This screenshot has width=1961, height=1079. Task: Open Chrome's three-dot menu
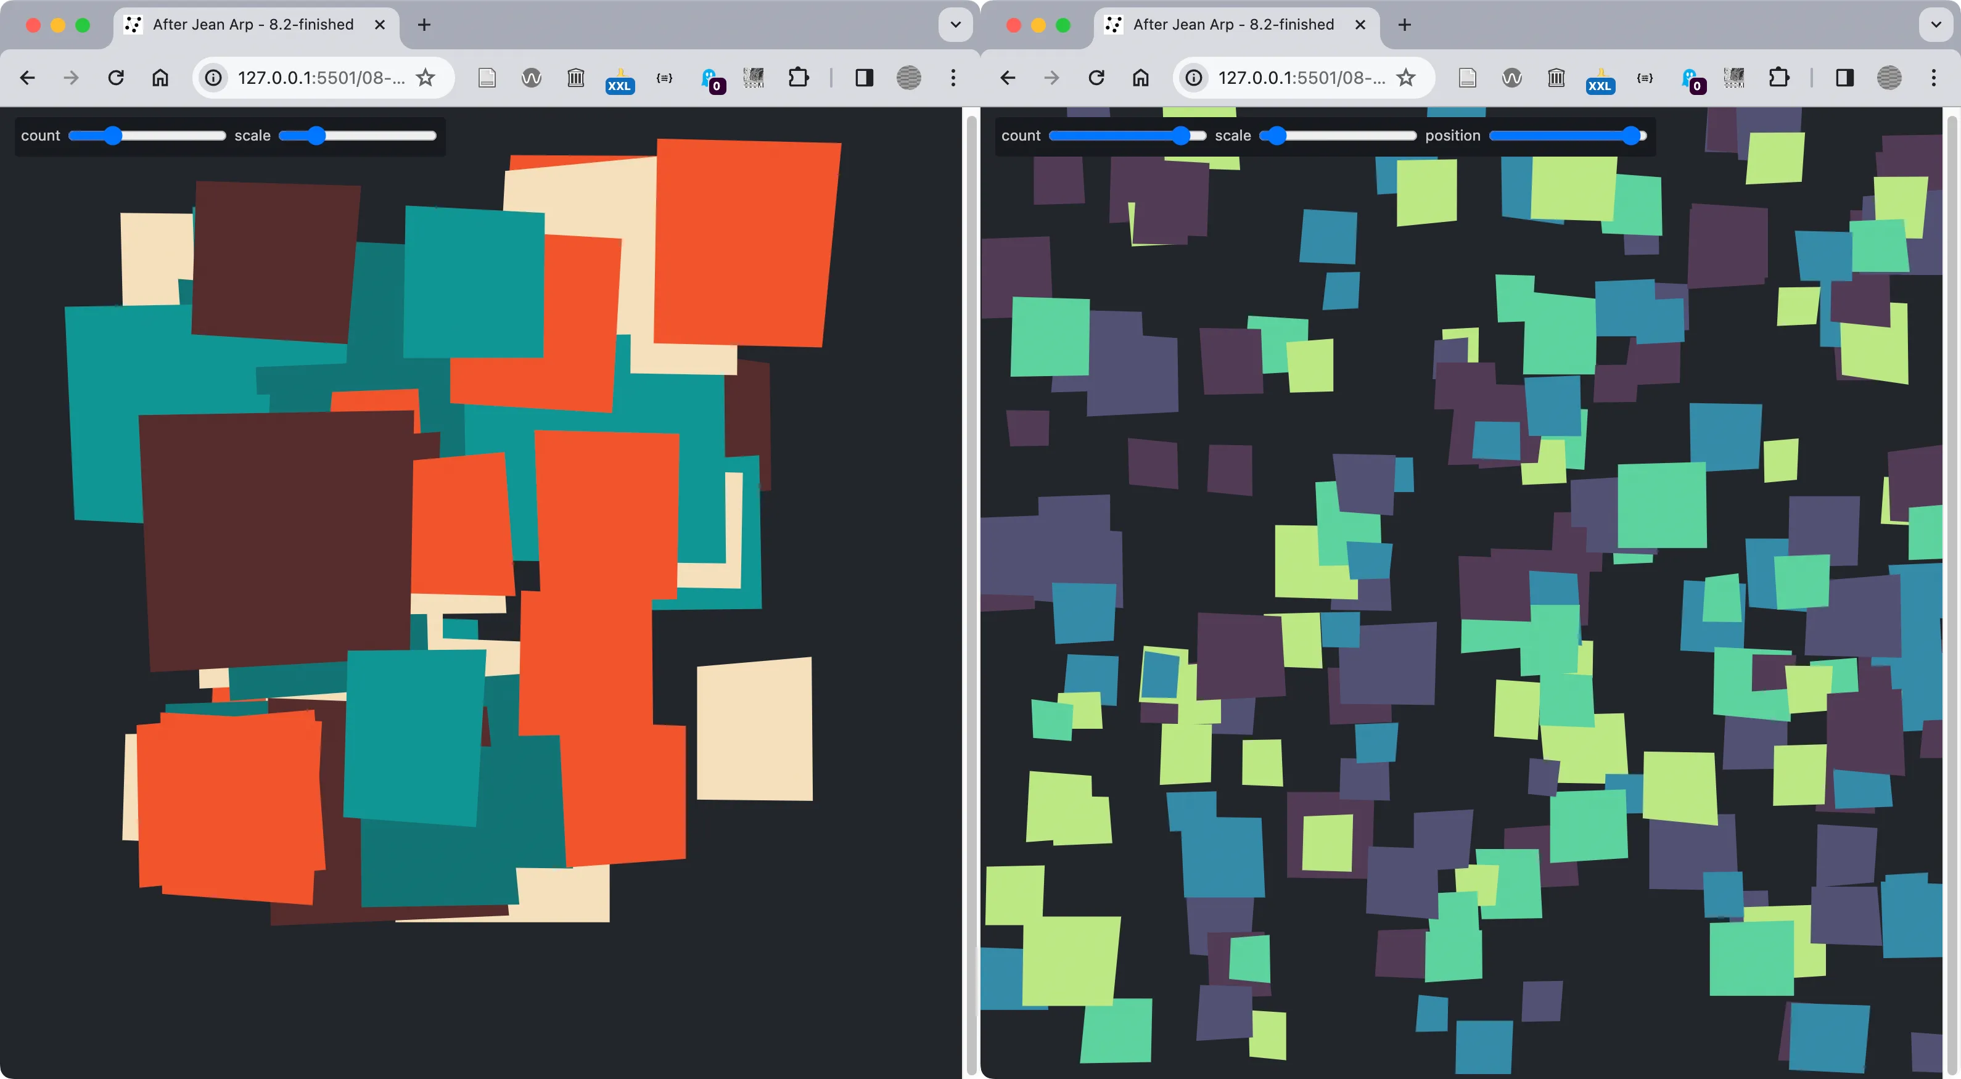953,78
